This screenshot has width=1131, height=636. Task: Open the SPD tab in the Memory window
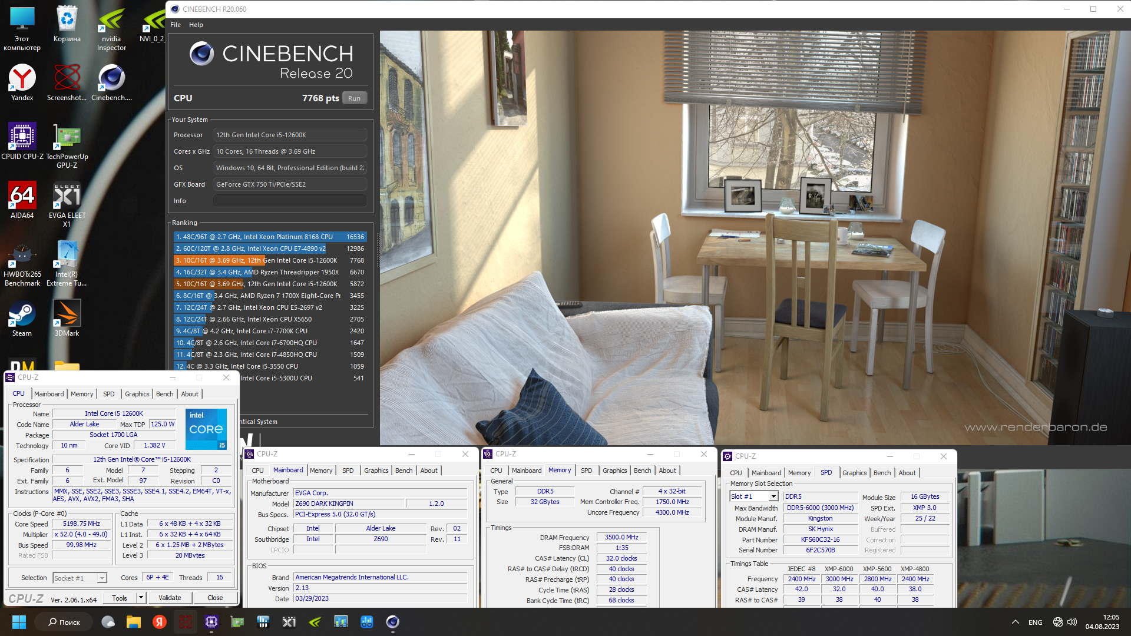coord(587,471)
